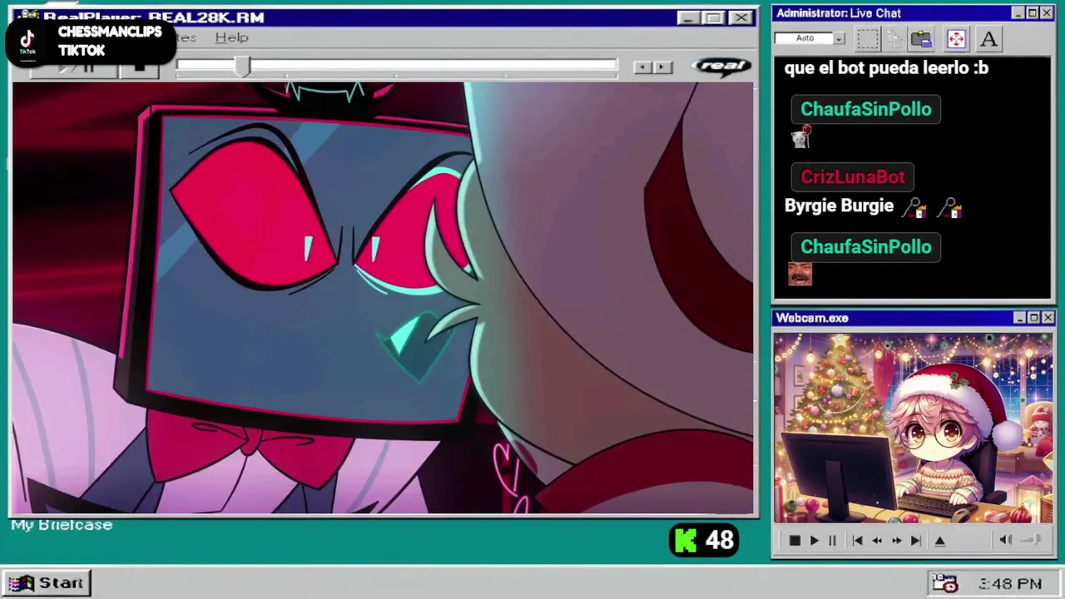Click the face emote under second ChaufaSinPollo
The width and height of the screenshot is (1065, 599).
(800, 274)
